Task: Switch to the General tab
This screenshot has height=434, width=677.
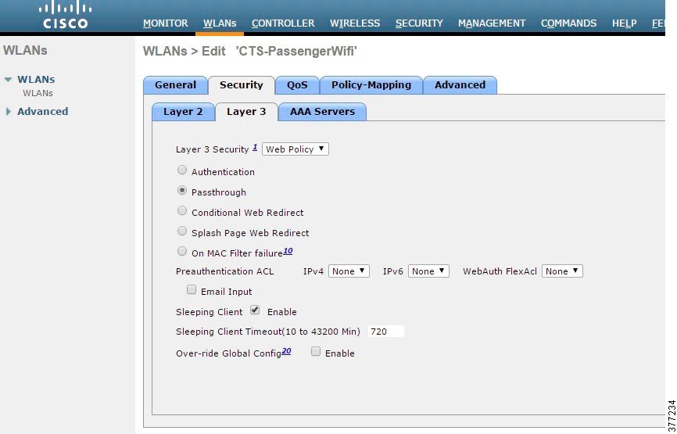Action: (x=175, y=85)
